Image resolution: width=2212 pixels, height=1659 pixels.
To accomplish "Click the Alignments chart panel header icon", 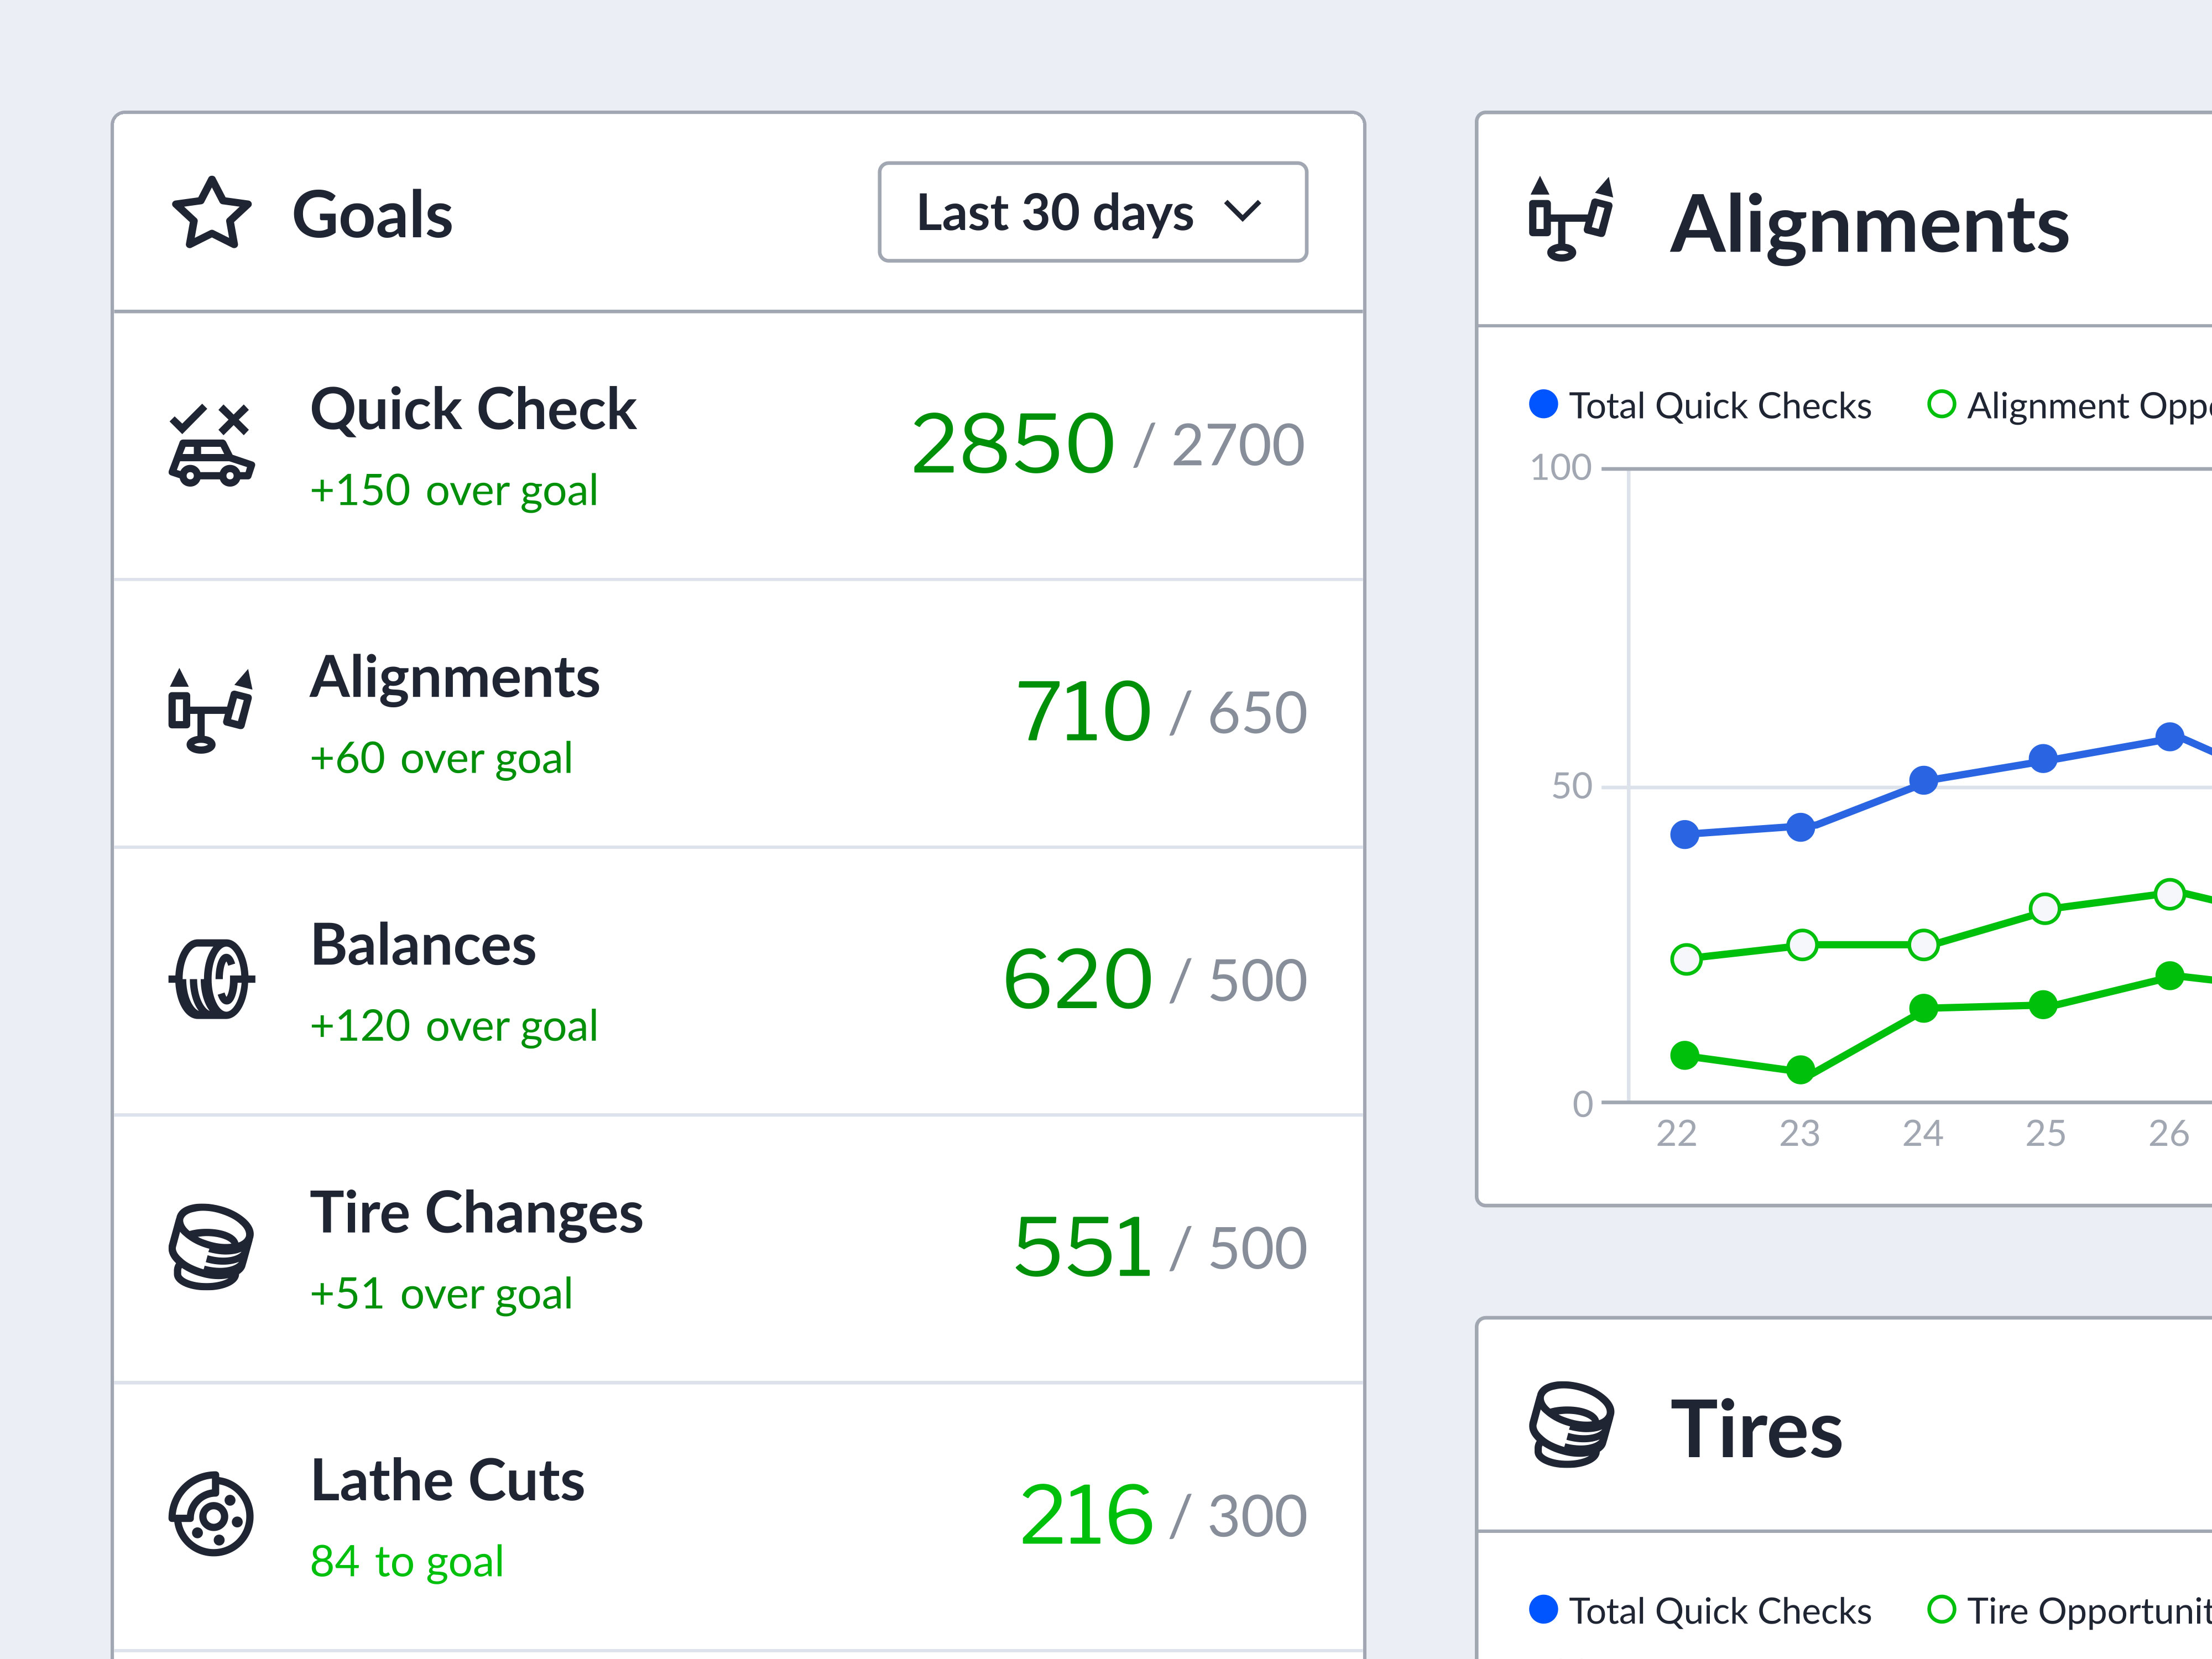I will tap(1570, 219).
